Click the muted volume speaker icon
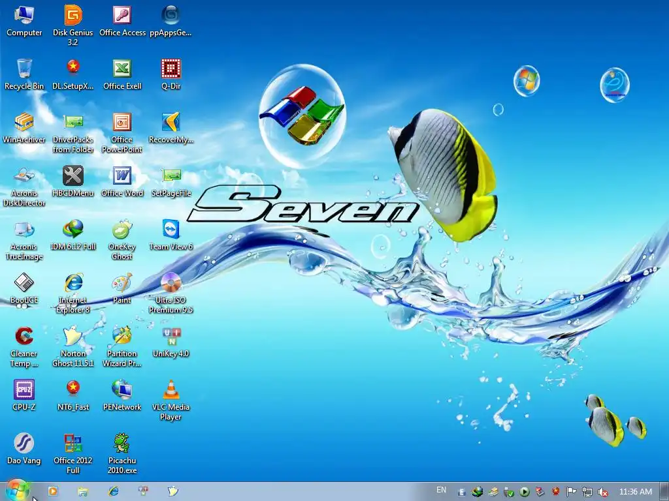The width and height of the screenshot is (669, 501). [603, 493]
